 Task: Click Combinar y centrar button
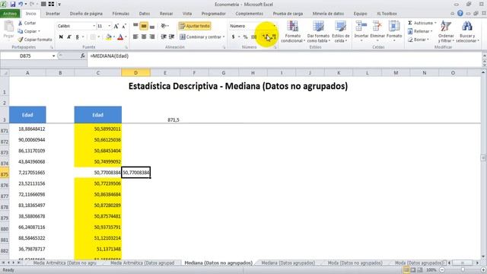201,37
